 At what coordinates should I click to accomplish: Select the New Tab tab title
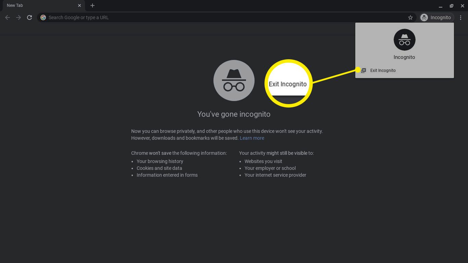pyautogui.click(x=15, y=5)
